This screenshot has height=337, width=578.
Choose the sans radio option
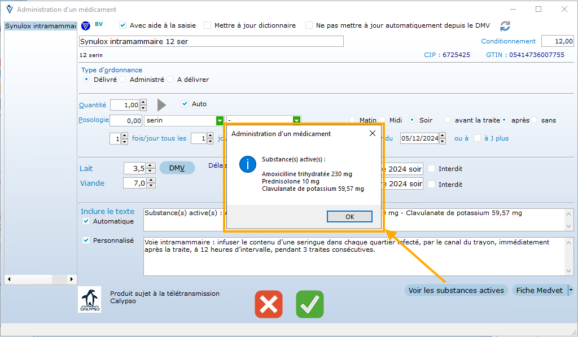534,120
